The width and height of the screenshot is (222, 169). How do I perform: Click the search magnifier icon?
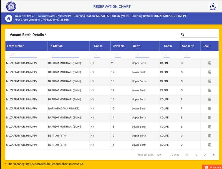pos(183,34)
